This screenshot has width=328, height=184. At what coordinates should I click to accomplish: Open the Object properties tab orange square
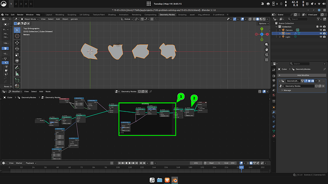click(274, 107)
